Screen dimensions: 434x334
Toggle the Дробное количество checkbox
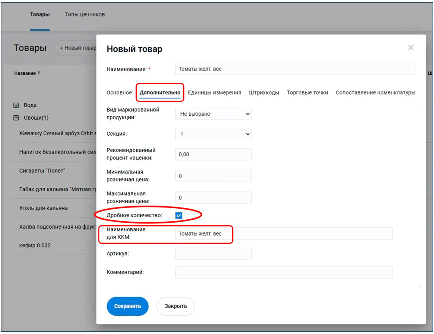[179, 215]
